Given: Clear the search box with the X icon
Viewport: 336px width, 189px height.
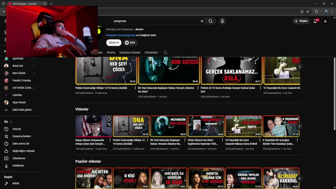Looking at the screenshot, I should [x=202, y=21].
